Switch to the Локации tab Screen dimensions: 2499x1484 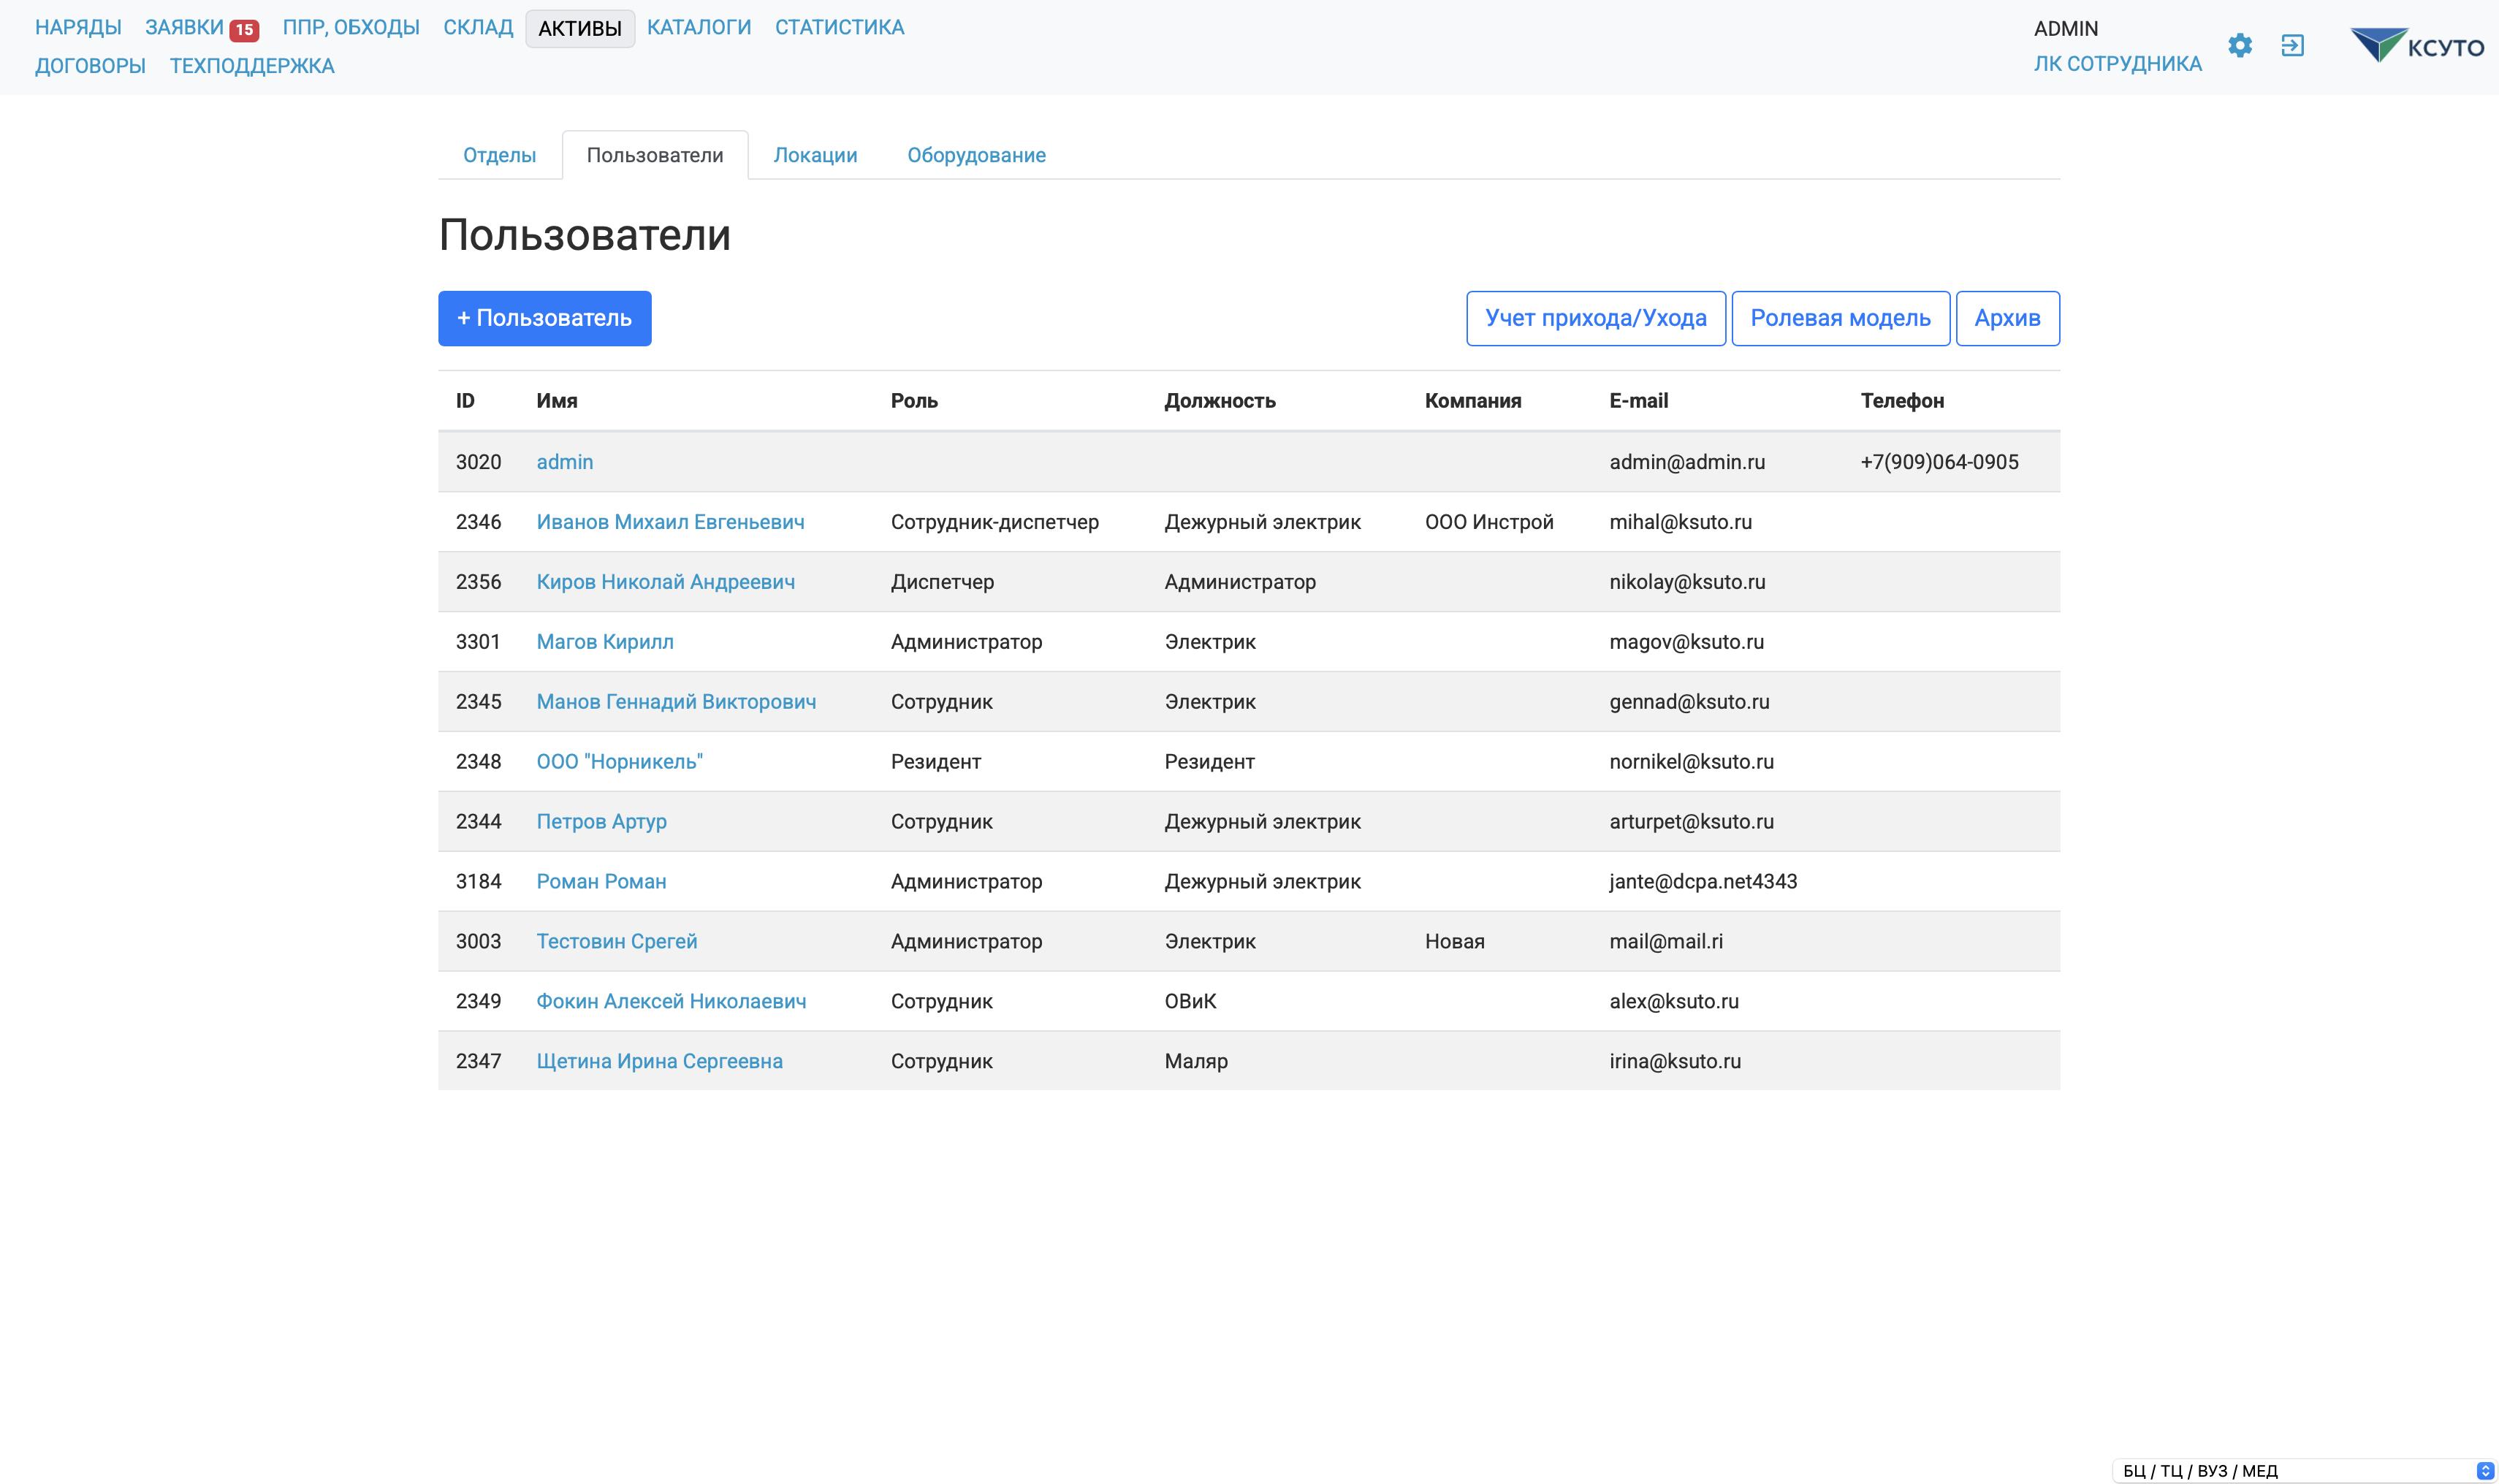pyautogui.click(x=815, y=155)
